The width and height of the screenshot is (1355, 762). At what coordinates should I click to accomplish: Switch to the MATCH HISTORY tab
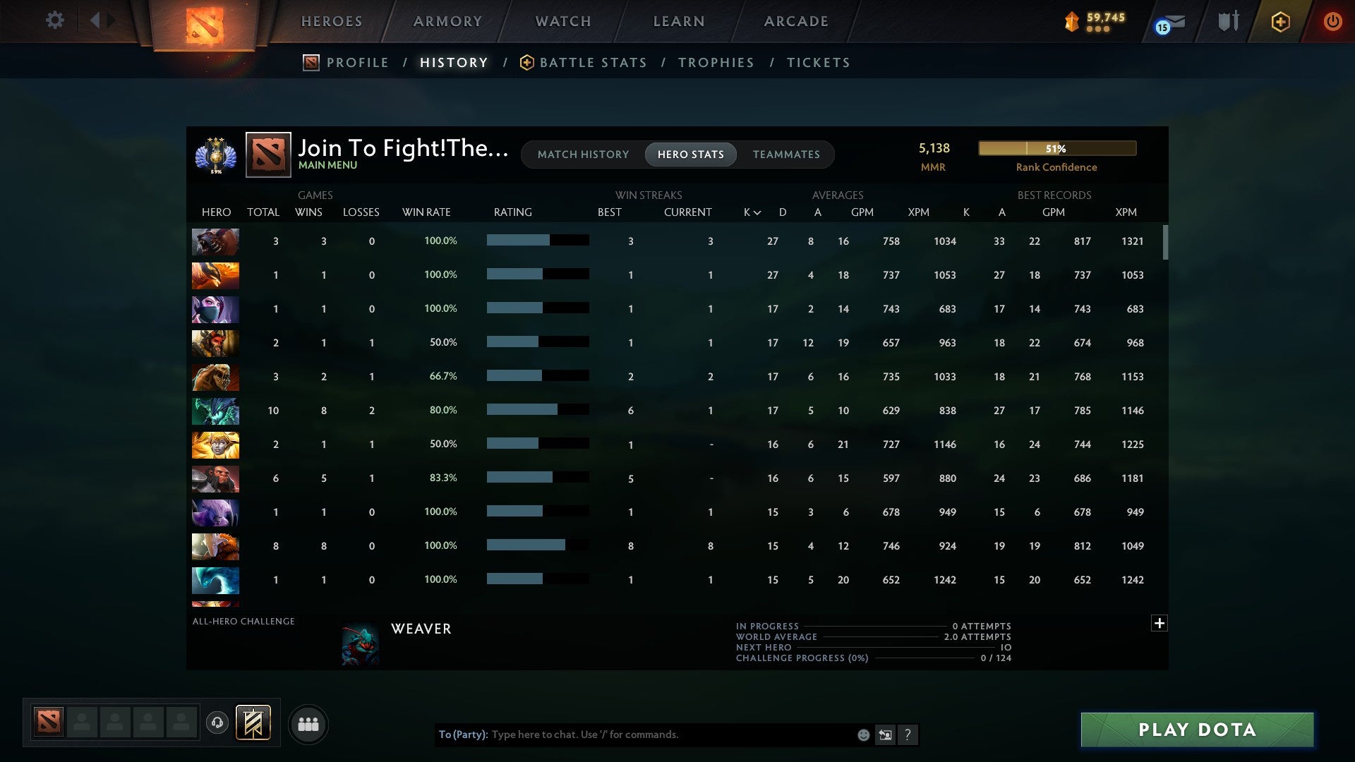(x=583, y=155)
